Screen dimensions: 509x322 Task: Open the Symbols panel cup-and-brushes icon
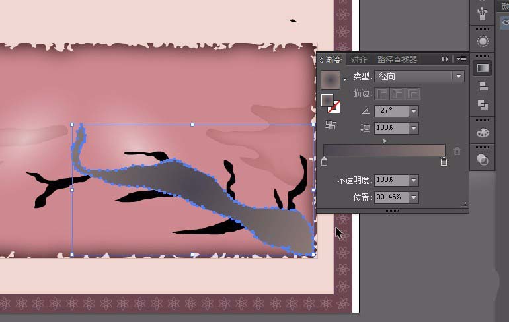[x=483, y=14]
